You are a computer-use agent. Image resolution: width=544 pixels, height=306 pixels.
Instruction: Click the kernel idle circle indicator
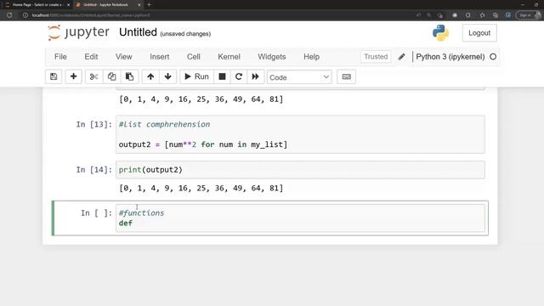coord(493,57)
